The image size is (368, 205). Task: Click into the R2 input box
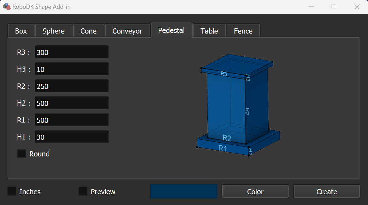(72, 86)
